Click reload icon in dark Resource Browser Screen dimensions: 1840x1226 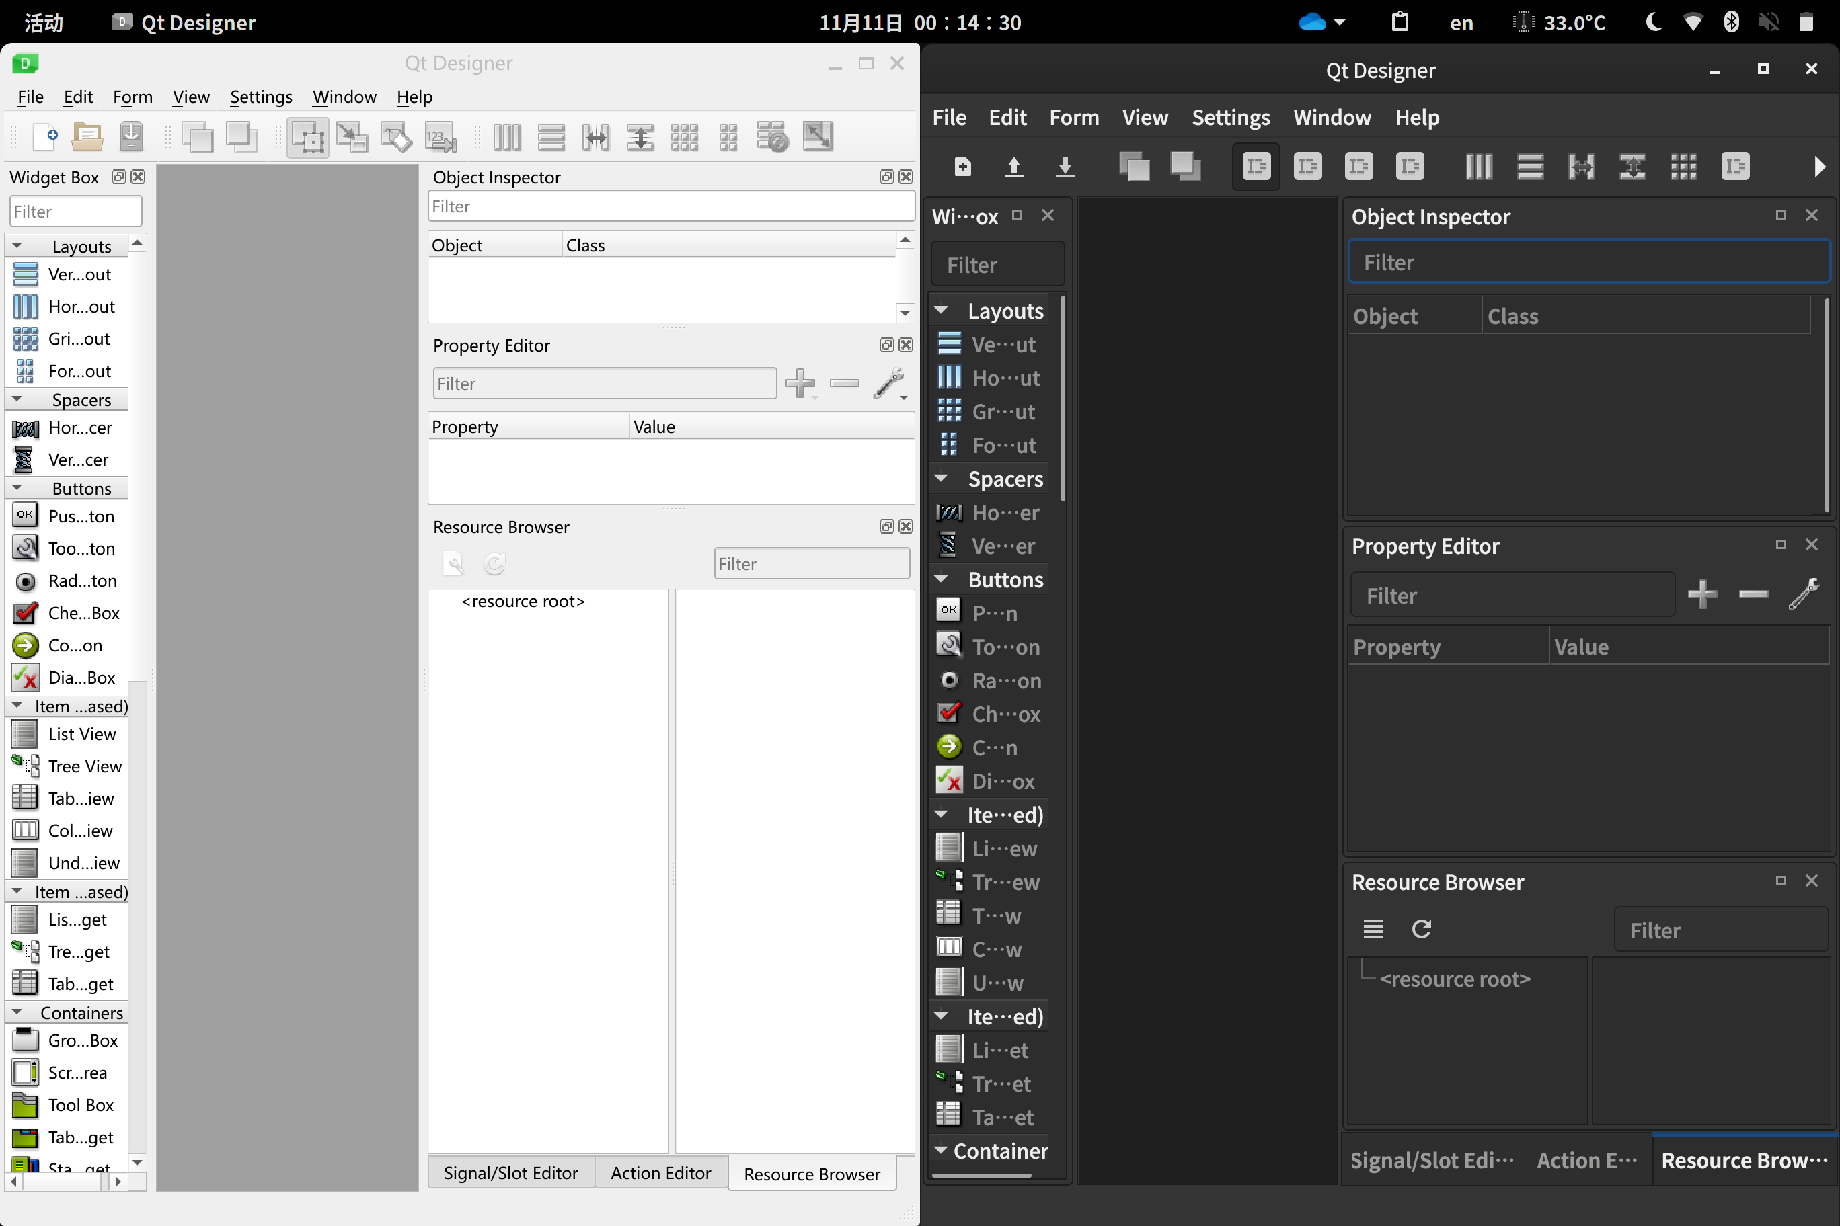pos(1422,929)
